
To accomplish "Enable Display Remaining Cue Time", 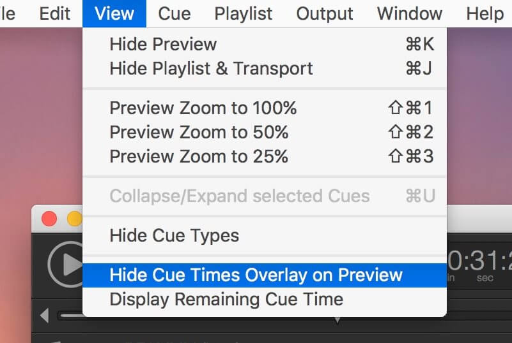I will pos(265,300).
